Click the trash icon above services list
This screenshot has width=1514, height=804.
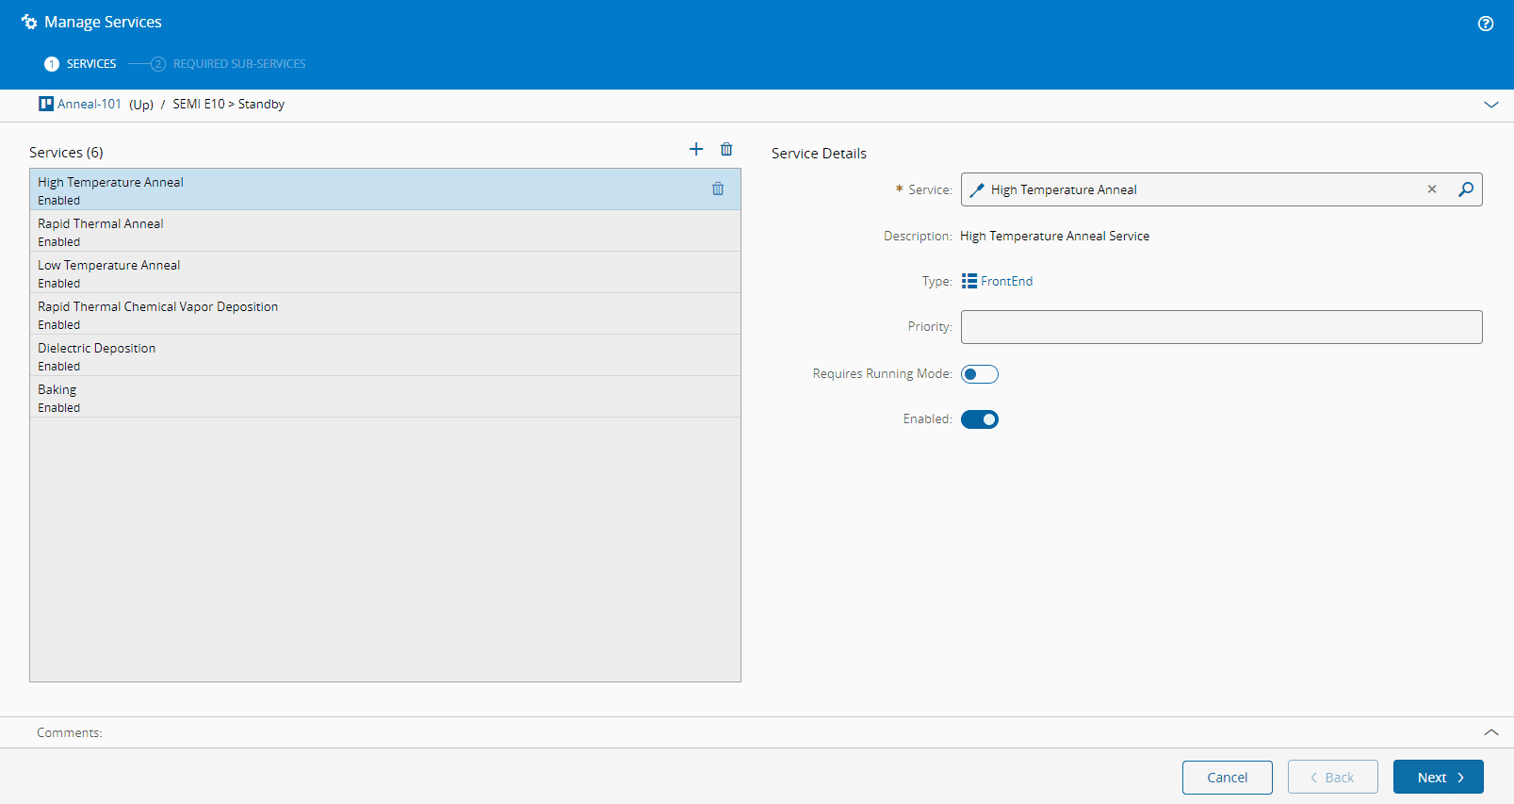(726, 149)
